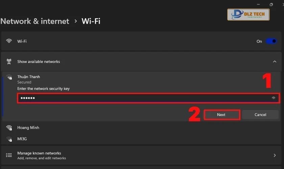Click the Wi-Fi breadcrumb title

[91, 21]
